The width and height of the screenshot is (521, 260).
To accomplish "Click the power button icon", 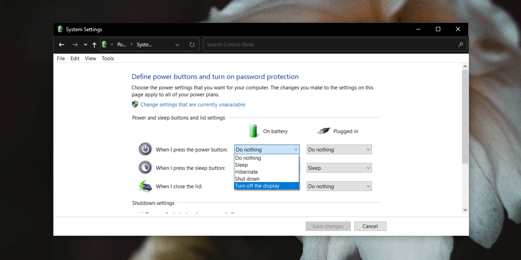I will pyautogui.click(x=145, y=149).
